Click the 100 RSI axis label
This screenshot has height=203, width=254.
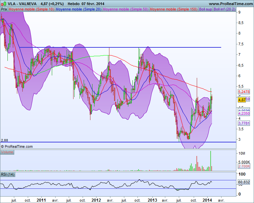[242, 174]
